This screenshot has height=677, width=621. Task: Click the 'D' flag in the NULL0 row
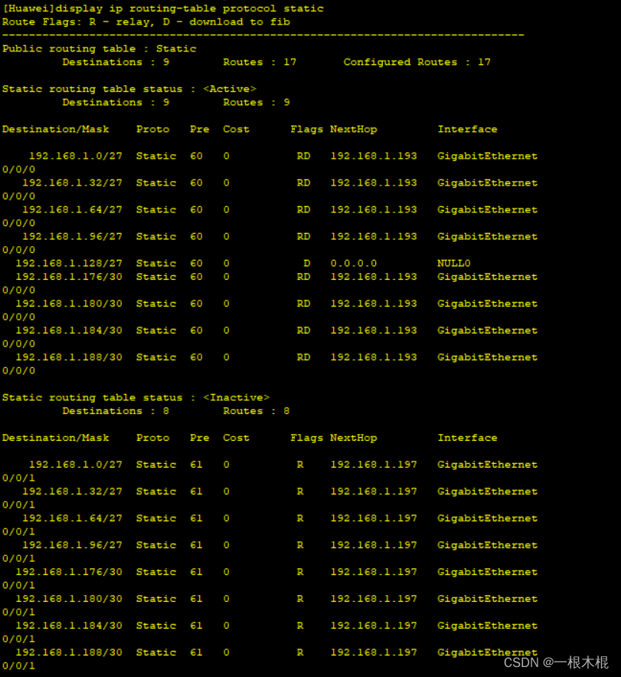point(306,263)
